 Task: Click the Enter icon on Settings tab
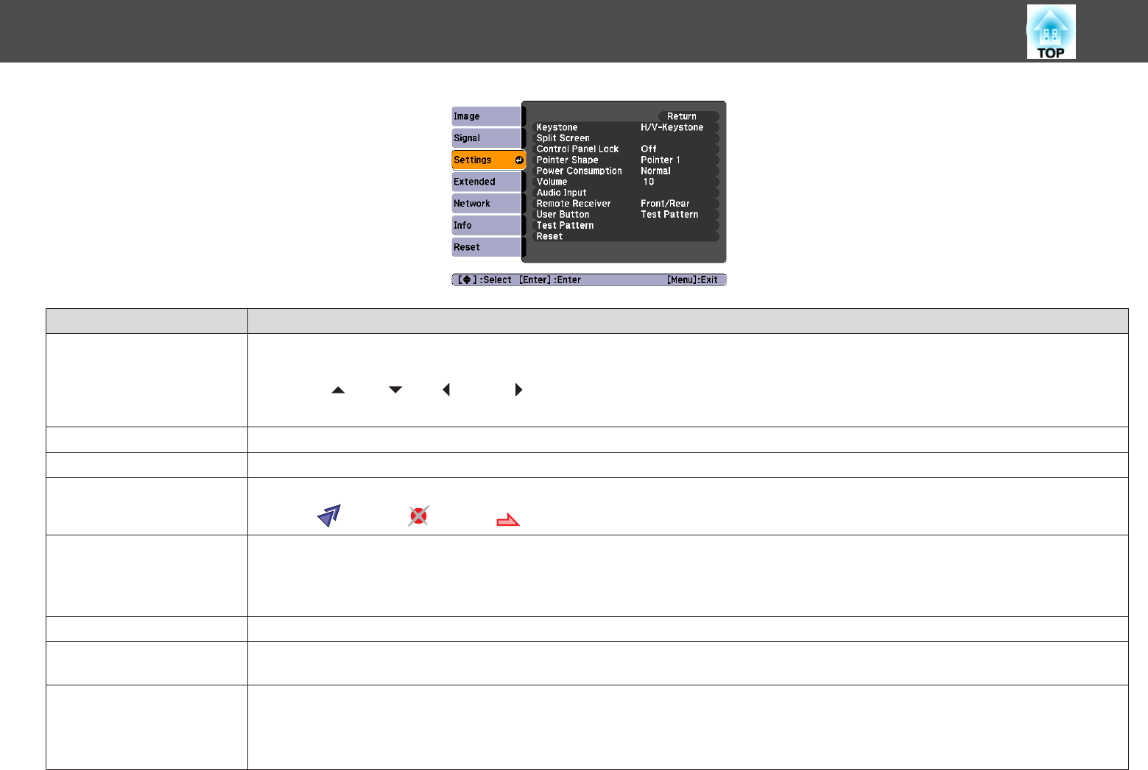click(x=519, y=160)
